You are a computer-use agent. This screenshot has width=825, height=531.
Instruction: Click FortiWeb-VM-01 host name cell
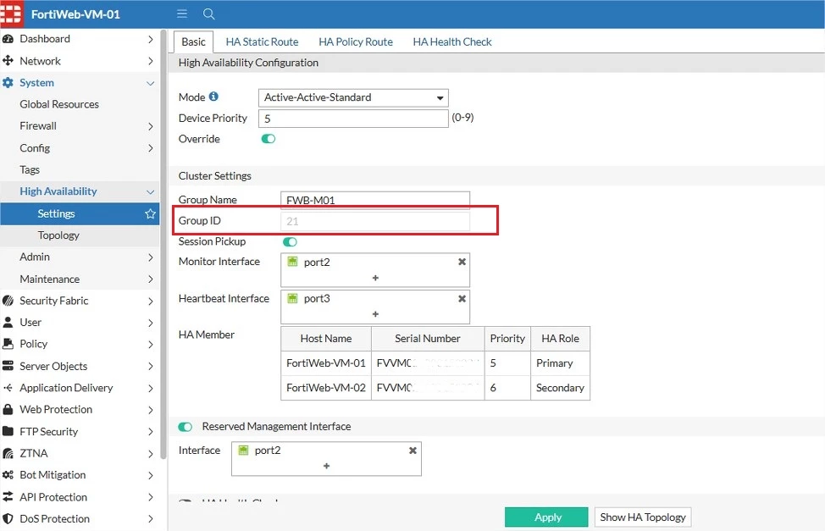pos(326,363)
